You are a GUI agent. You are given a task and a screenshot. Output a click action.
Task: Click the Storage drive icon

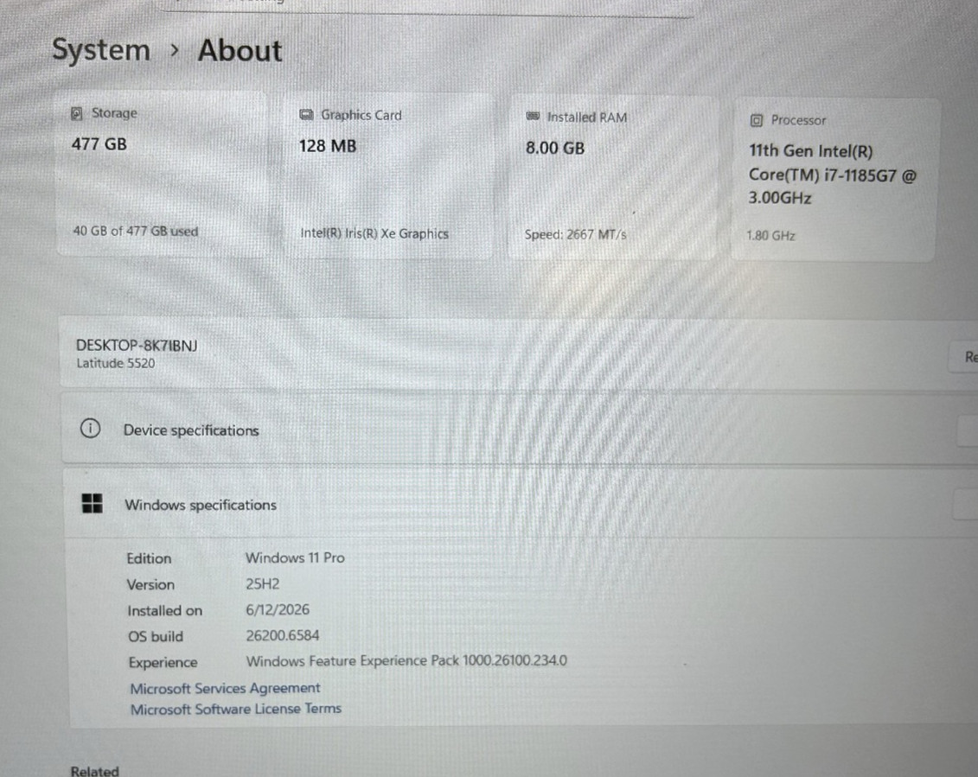77,113
